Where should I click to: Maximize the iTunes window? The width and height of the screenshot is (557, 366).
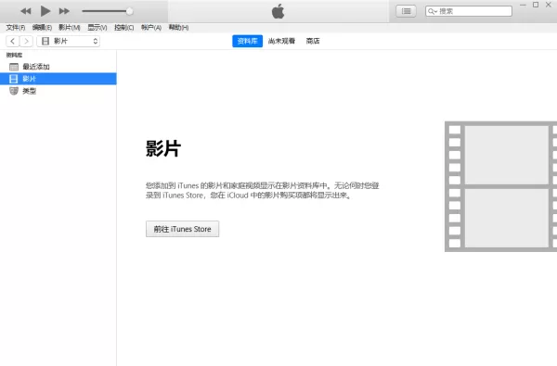536,5
